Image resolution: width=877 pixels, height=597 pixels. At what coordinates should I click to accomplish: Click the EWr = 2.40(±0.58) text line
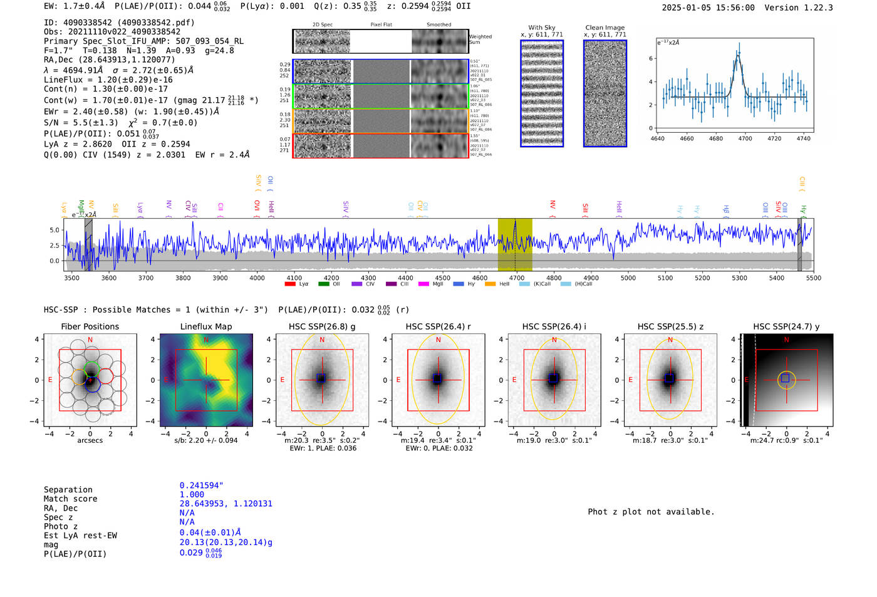pyautogui.click(x=132, y=112)
